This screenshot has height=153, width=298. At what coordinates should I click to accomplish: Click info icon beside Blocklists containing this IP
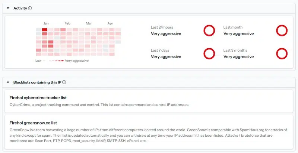pos(64,82)
